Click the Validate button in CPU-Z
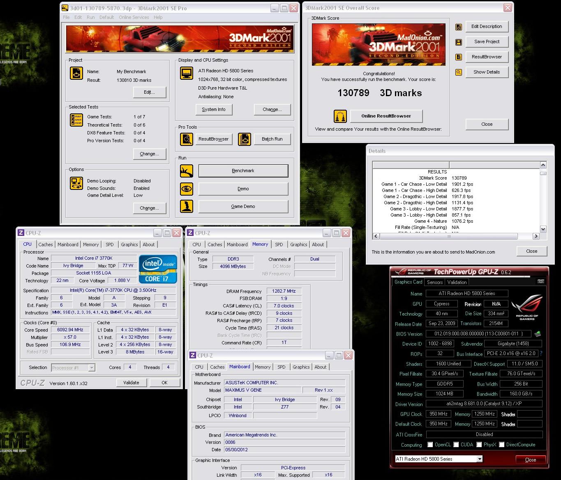The width and height of the screenshot is (561, 480). click(131, 383)
